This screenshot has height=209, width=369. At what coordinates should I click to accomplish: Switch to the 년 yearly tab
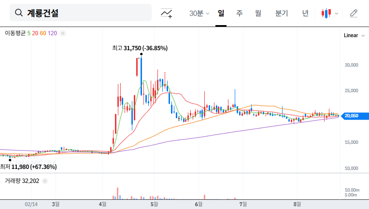click(x=305, y=13)
